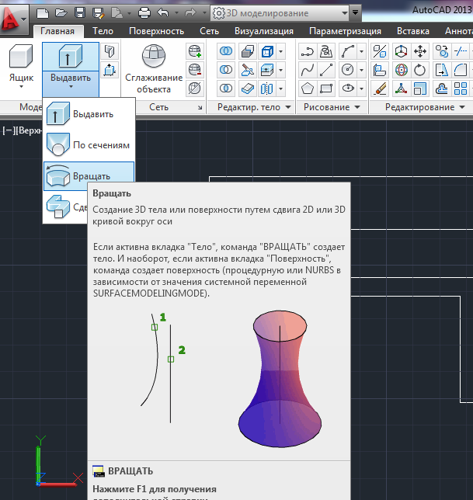This screenshot has height=500, width=473.
Task: Switch to the Параметризация ribbon tab
Action: coord(345,31)
